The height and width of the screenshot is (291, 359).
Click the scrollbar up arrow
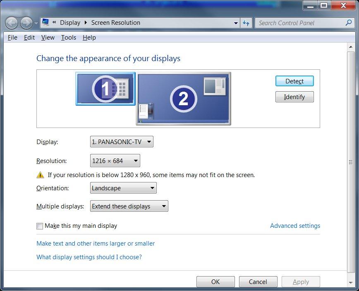point(351,47)
